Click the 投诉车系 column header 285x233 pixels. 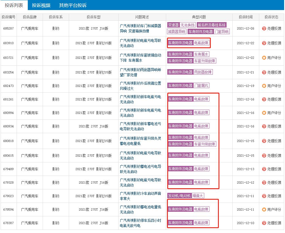[56, 17]
